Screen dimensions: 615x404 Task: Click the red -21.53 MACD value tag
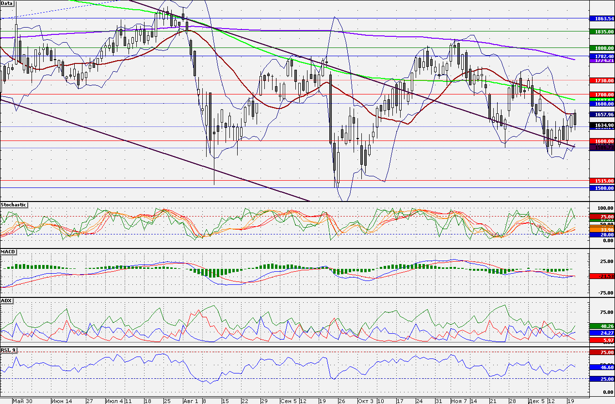coord(601,276)
